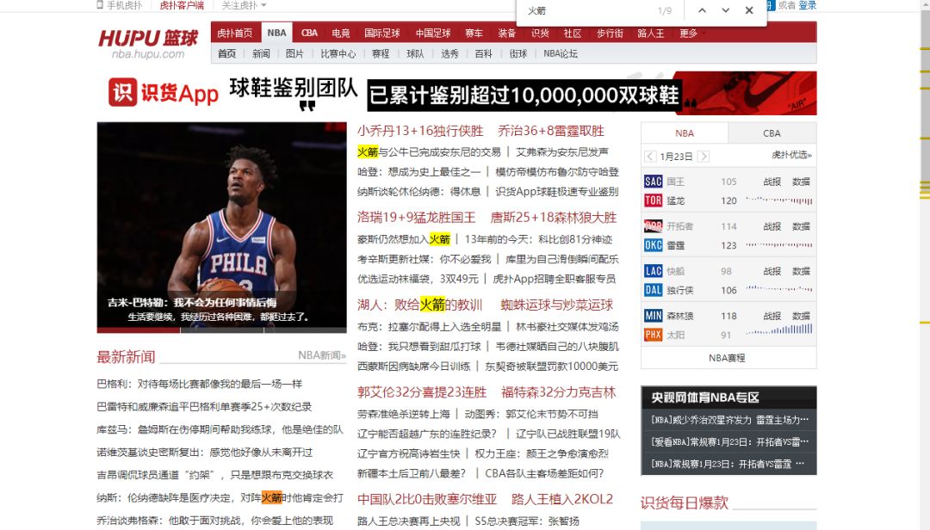Open 社区 section

pos(573,34)
